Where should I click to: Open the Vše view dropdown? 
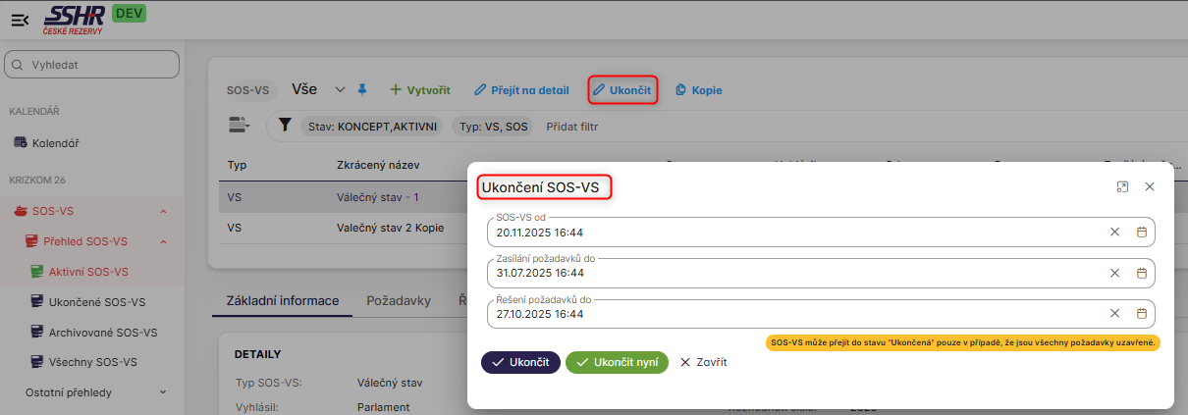(340, 89)
